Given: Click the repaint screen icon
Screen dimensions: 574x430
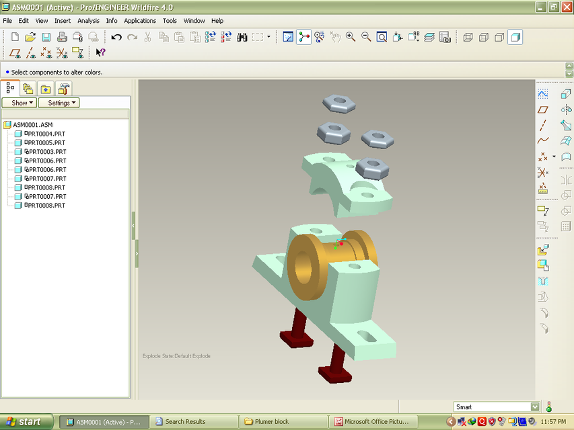Looking at the screenshot, I should (x=288, y=37).
